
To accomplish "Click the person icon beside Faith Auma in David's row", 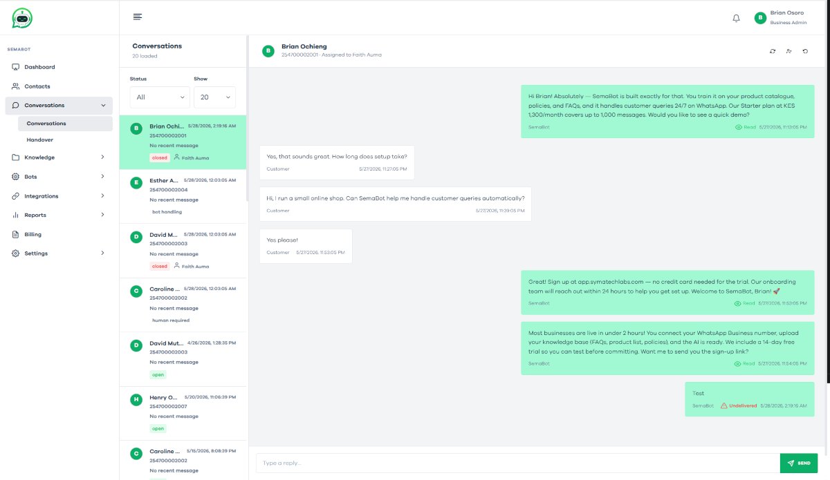I will (x=176, y=266).
